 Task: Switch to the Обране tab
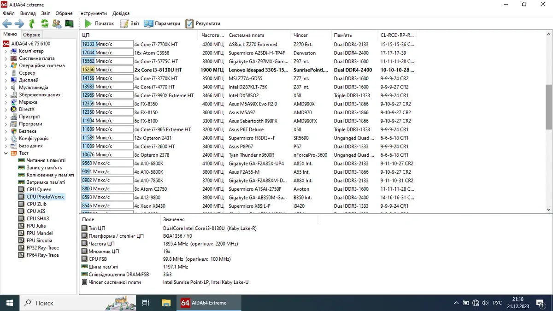coord(32,35)
